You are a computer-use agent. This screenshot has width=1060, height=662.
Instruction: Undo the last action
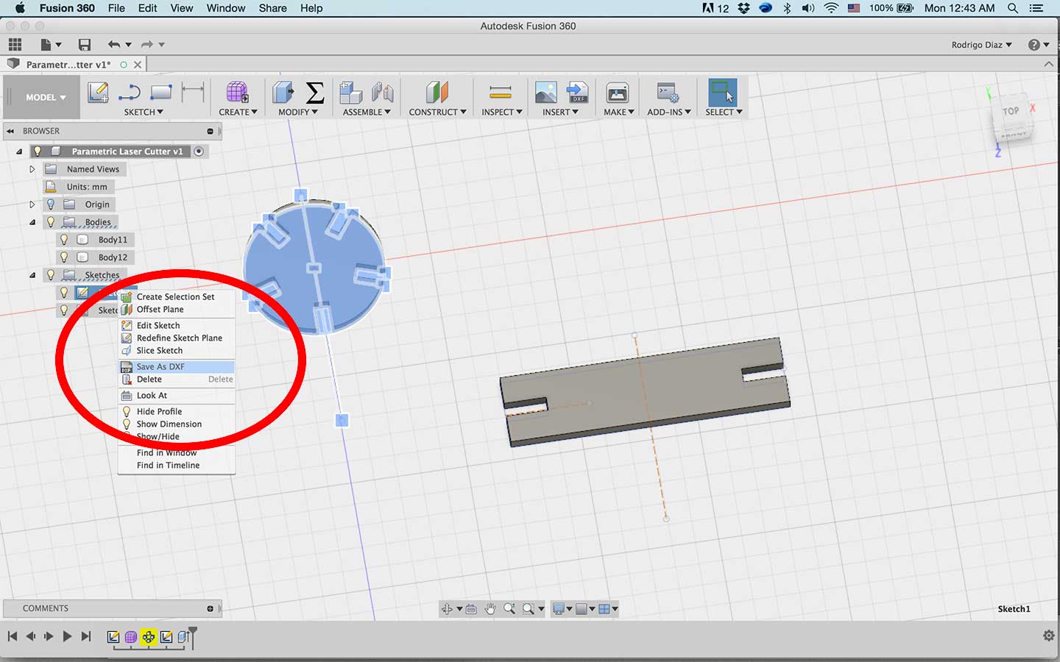pyautogui.click(x=114, y=45)
